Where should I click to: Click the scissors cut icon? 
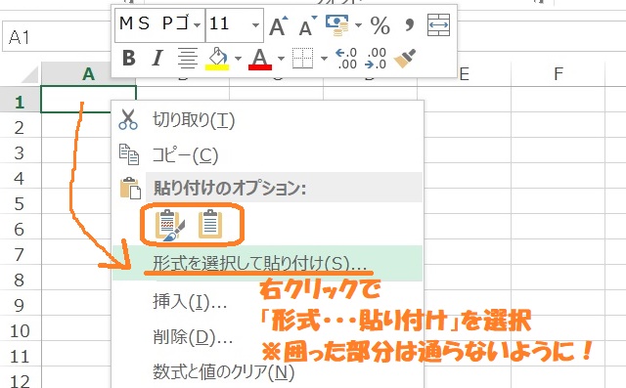tap(128, 119)
